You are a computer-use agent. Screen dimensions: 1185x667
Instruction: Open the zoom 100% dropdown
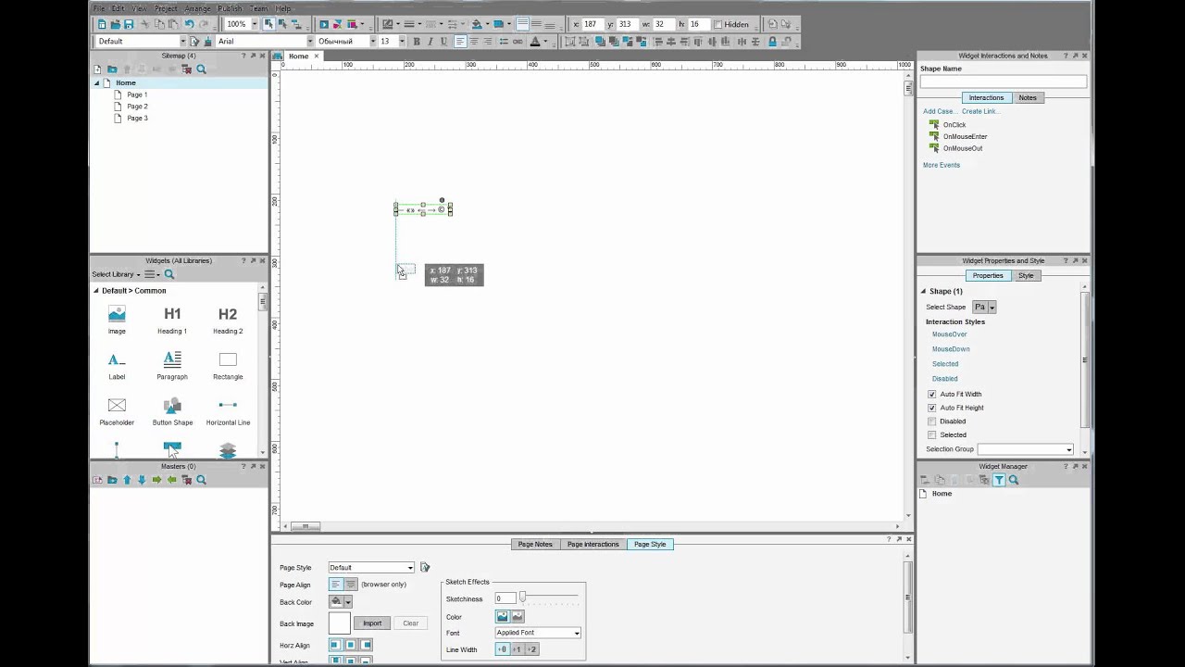(255, 24)
